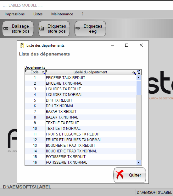Viewport: 173px width, 196px height.
Task: Click the red X icon on Quitter
Action: [x=120, y=175]
